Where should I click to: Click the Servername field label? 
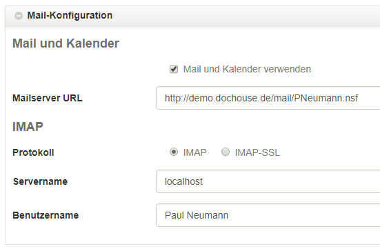tap(40, 181)
